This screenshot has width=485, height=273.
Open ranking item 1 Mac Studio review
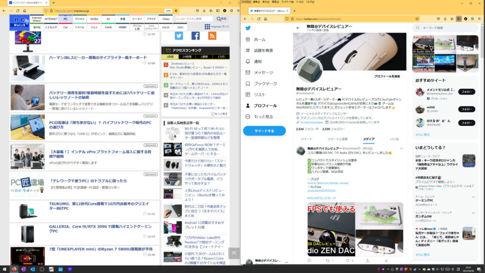[198, 65]
